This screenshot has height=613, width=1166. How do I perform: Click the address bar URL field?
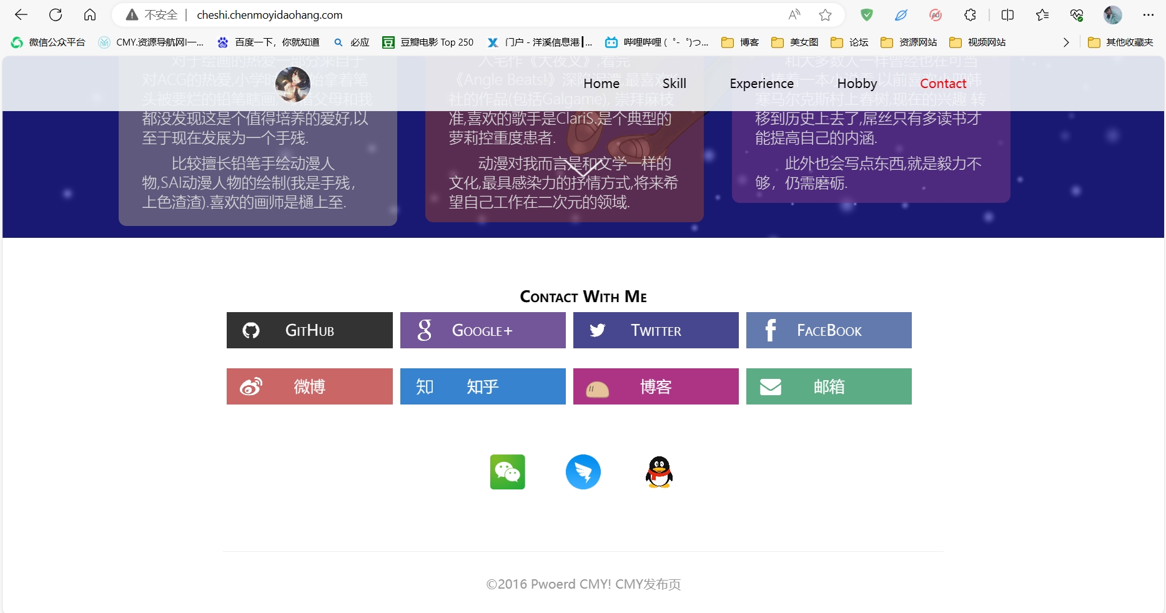437,15
